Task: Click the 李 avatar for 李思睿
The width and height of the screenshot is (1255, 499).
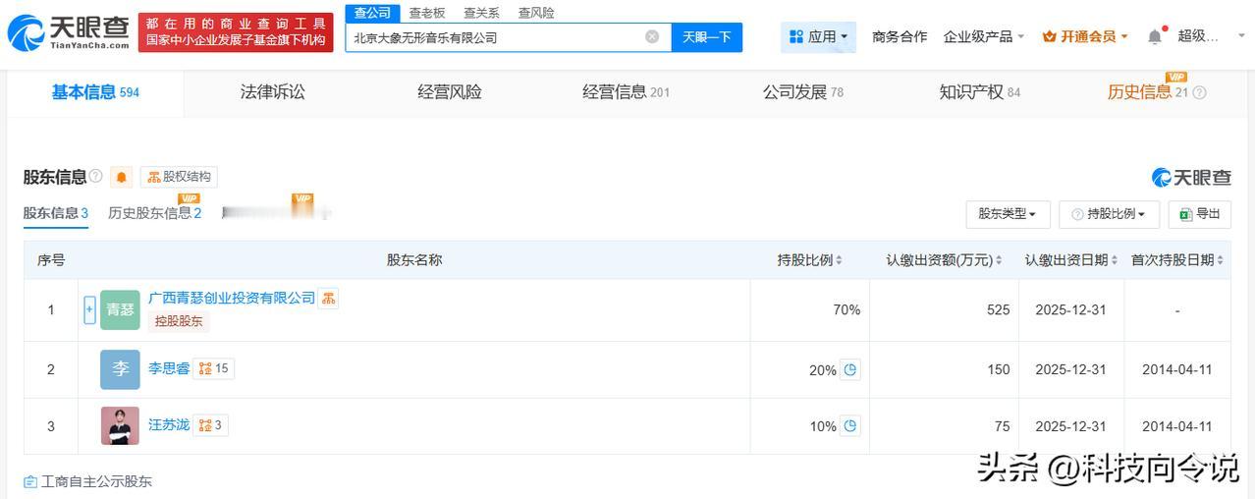Action: [x=120, y=369]
